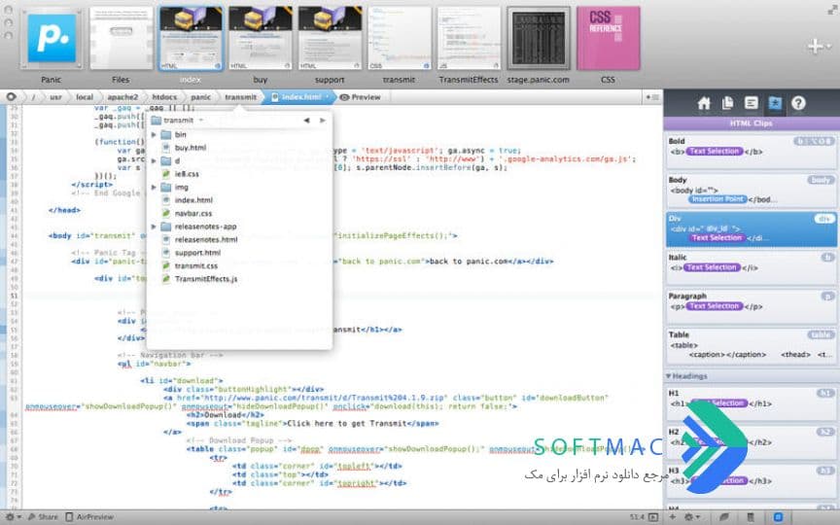Switch to the support document tab
Viewport: 840px width, 525px height.
click(x=330, y=39)
